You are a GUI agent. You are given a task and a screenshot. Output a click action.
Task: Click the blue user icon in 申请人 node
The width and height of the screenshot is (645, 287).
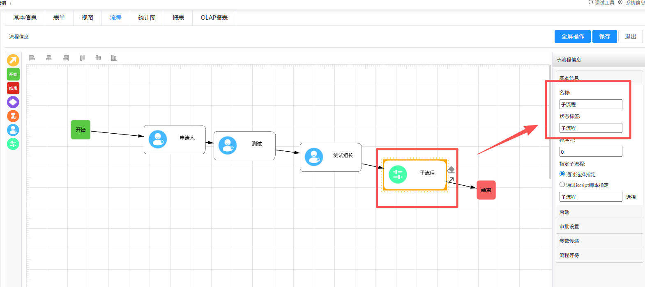158,139
